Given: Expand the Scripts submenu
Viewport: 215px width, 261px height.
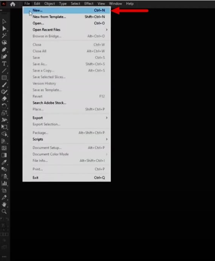Looking at the screenshot, I should click(67, 139).
